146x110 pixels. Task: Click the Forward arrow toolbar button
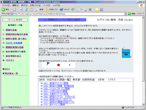coord(14,10)
